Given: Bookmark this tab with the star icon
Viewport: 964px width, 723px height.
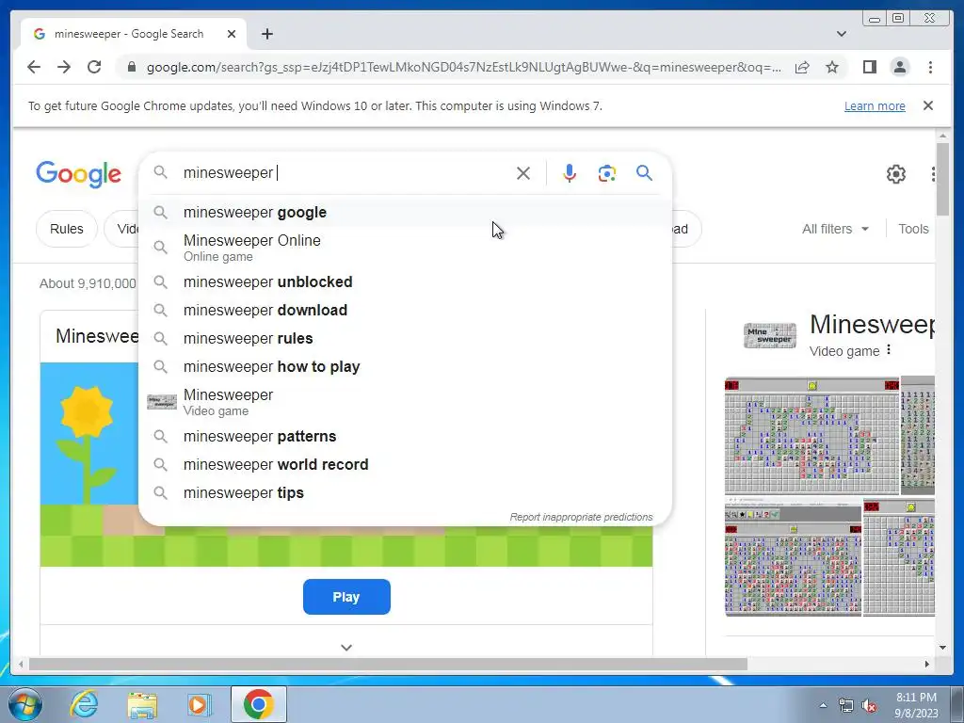Looking at the screenshot, I should pos(832,67).
